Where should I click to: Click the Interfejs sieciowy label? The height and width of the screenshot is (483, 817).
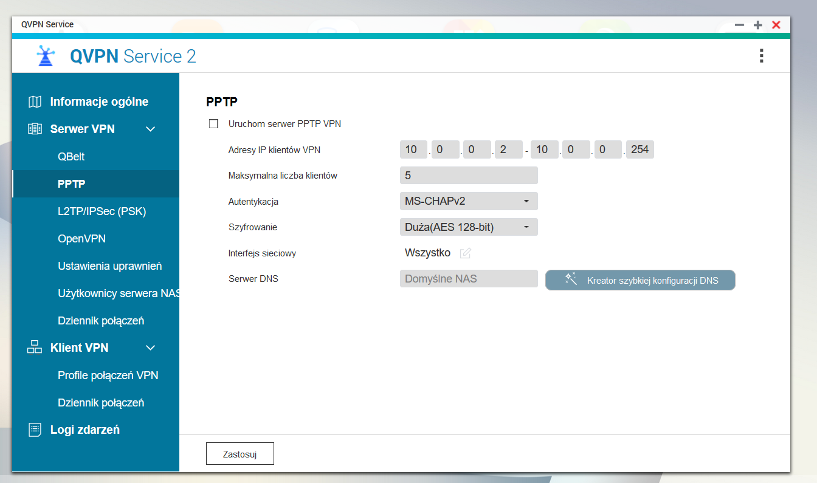(262, 253)
